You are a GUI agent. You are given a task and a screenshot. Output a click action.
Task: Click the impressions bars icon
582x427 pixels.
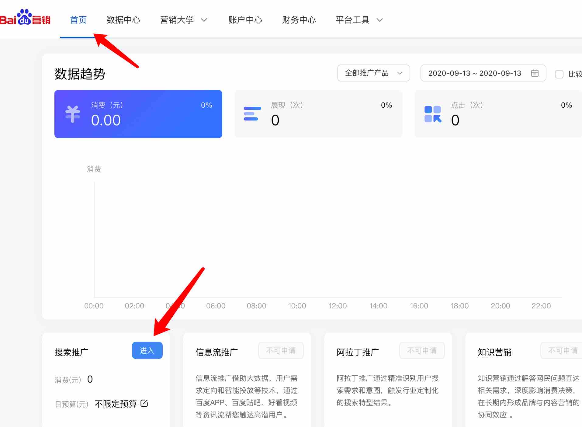click(252, 114)
